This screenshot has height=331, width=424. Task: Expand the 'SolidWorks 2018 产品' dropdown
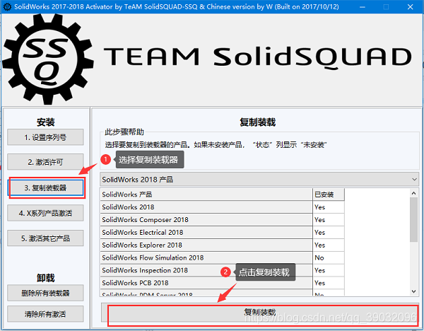pyautogui.click(x=259, y=180)
